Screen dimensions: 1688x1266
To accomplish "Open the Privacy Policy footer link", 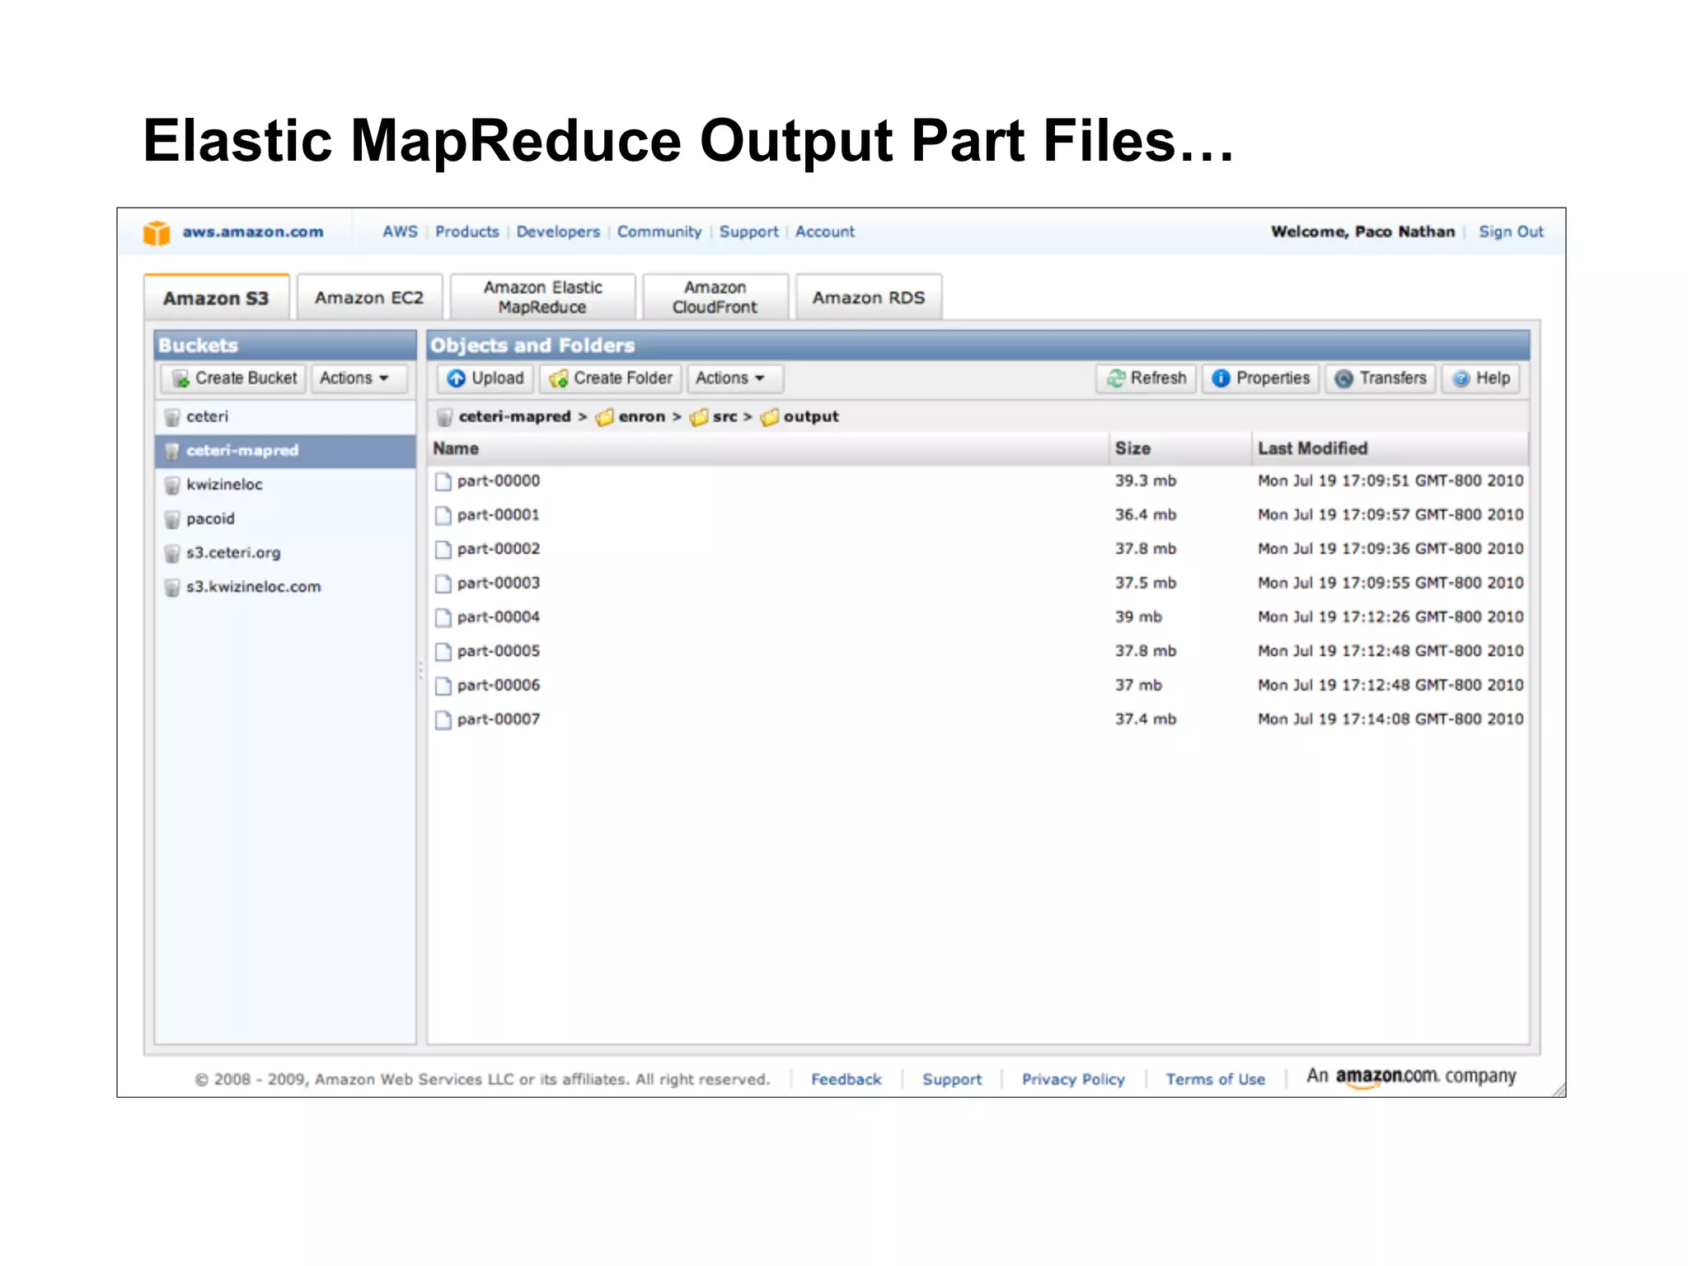I will pyautogui.click(x=1073, y=1080).
